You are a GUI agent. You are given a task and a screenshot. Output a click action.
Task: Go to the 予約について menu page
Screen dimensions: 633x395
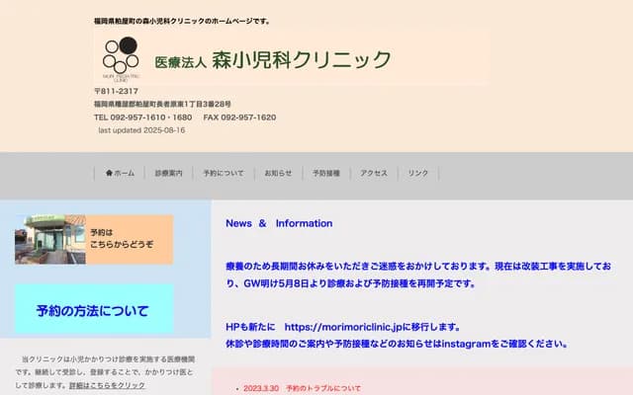tap(224, 173)
